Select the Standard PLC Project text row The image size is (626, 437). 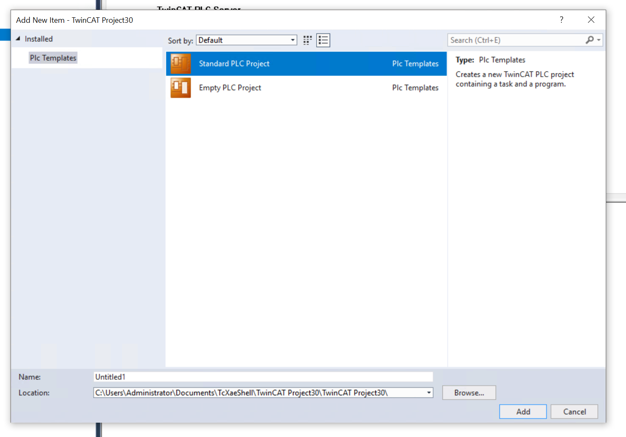(306, 64)
